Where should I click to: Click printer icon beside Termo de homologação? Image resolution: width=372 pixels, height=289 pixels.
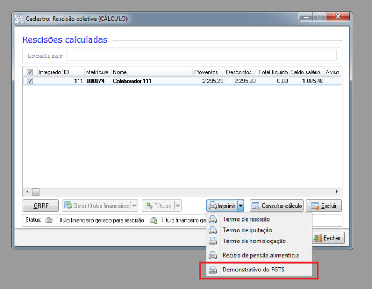[213, 241]
